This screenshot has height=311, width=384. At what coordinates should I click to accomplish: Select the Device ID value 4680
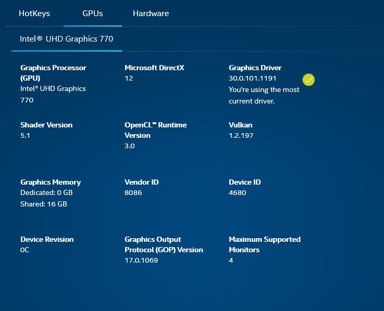(x=237, y=193)
